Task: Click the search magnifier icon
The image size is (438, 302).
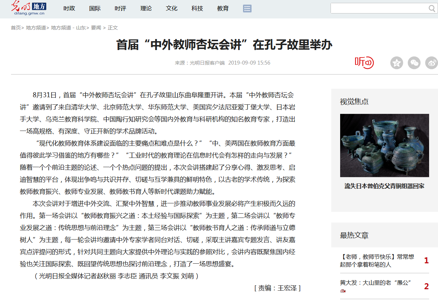Action: tap(432, 9)
